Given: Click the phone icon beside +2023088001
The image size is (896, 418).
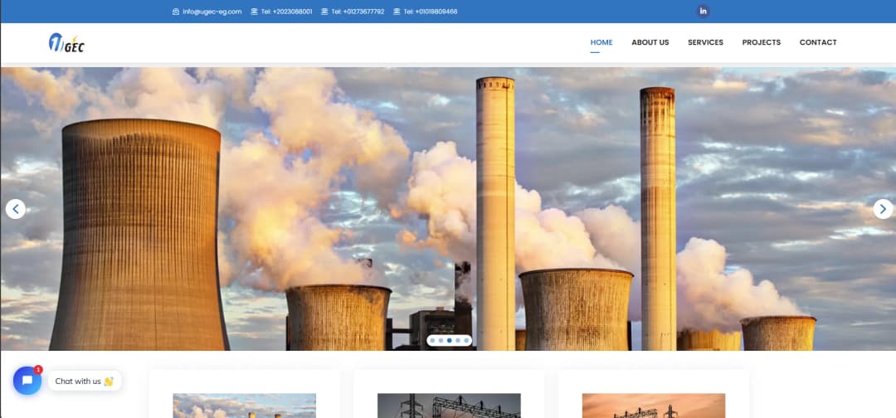Looking at the screenshot, I should [255, 12].
